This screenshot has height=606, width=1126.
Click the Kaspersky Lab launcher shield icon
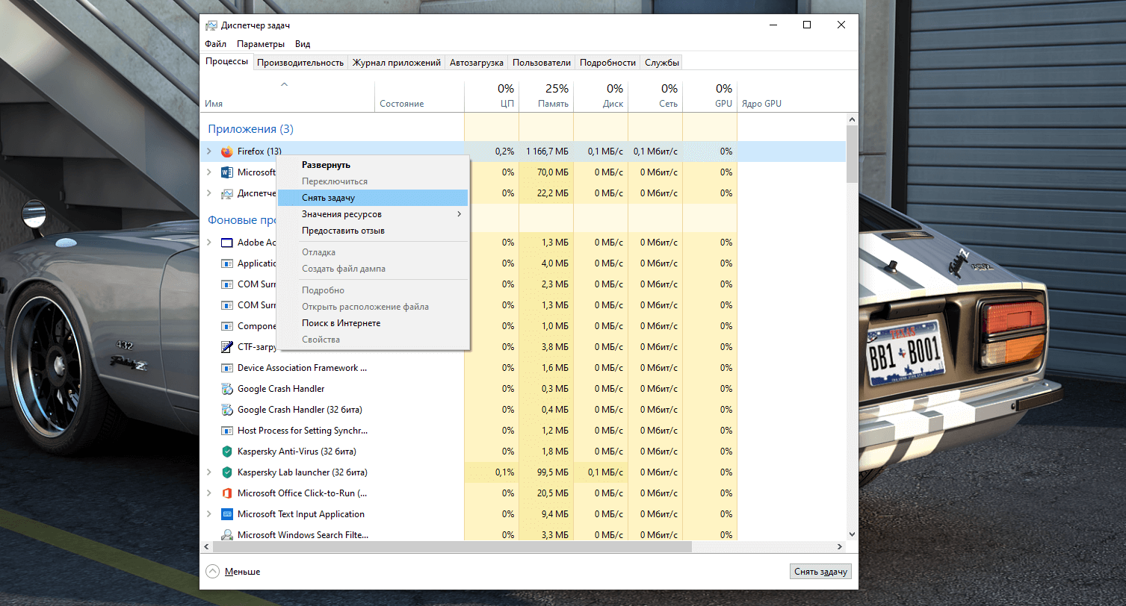point(227,472)
